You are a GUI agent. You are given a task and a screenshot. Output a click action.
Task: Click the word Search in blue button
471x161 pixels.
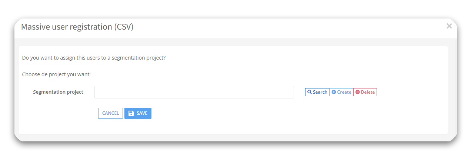click(320, 92)
